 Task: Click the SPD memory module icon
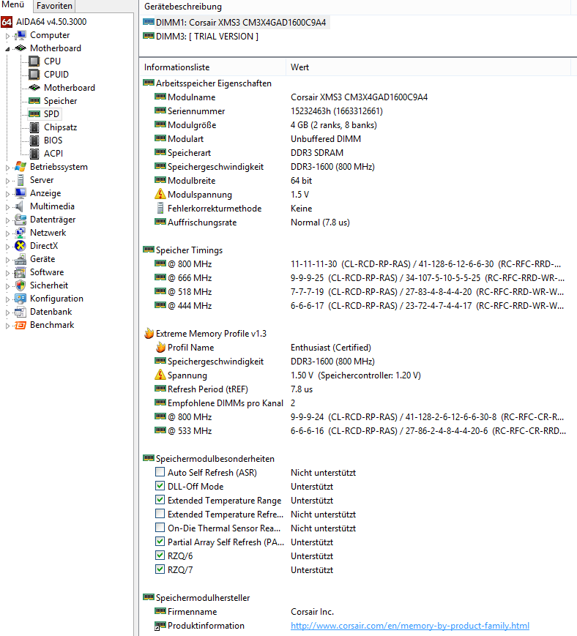point(34,114)
